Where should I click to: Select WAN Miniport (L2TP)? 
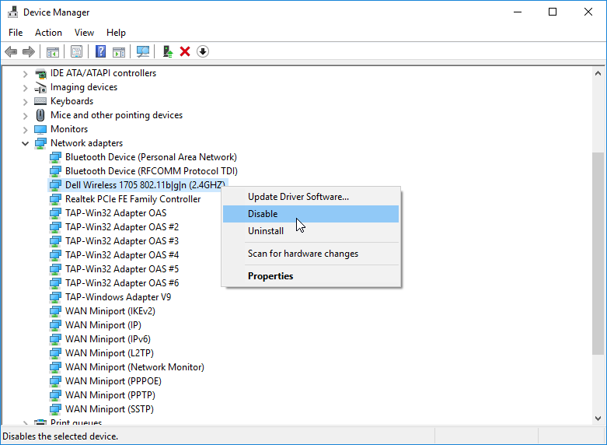[109, 353]
